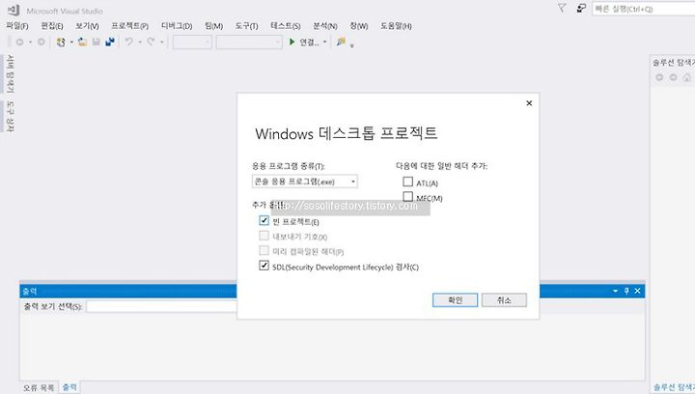Close the Output panel
The height and width of the screenshot is (394, 695).
[637, 291]
